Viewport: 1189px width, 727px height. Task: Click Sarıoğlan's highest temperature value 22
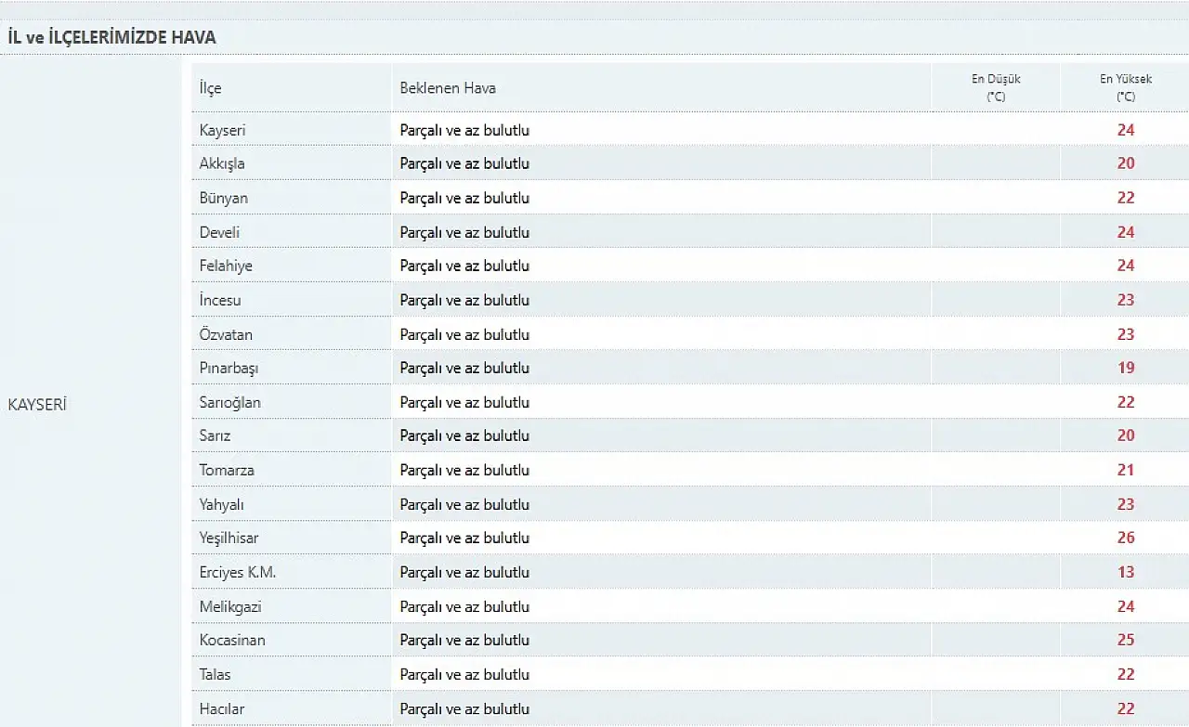(x=1126, y=402)
